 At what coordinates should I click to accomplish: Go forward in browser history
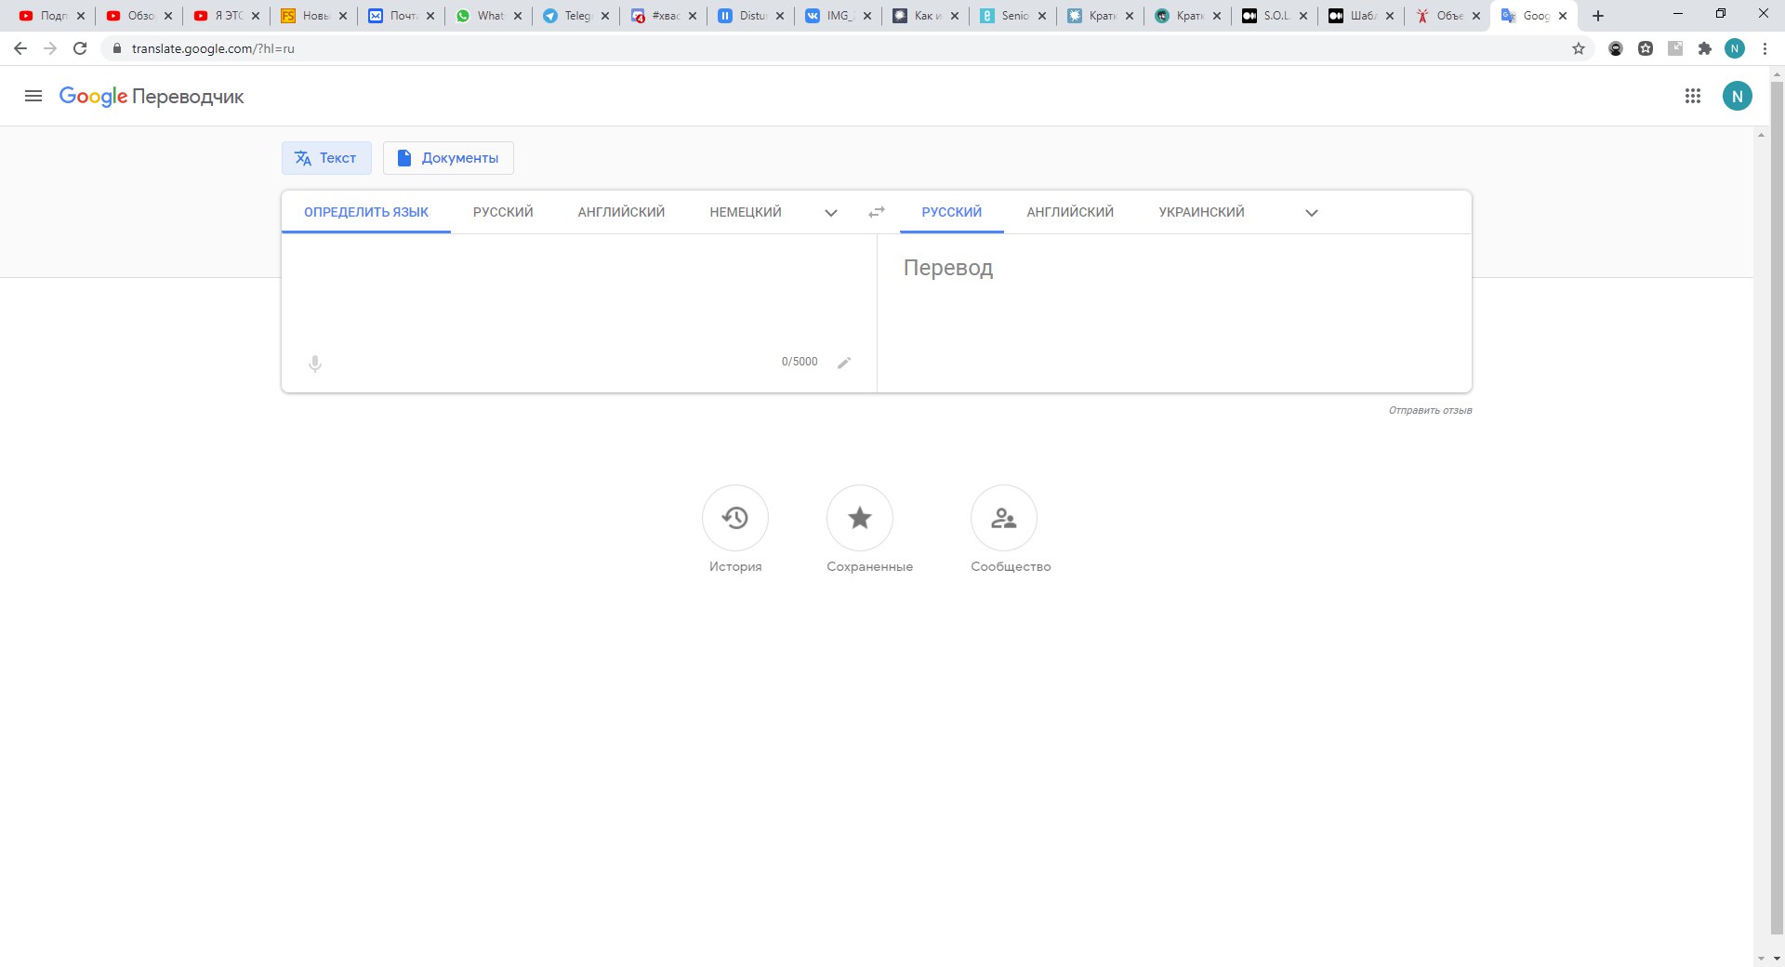tap(50, 48)
